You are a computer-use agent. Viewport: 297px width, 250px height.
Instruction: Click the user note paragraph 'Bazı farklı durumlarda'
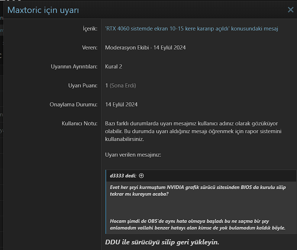point(191,131)
